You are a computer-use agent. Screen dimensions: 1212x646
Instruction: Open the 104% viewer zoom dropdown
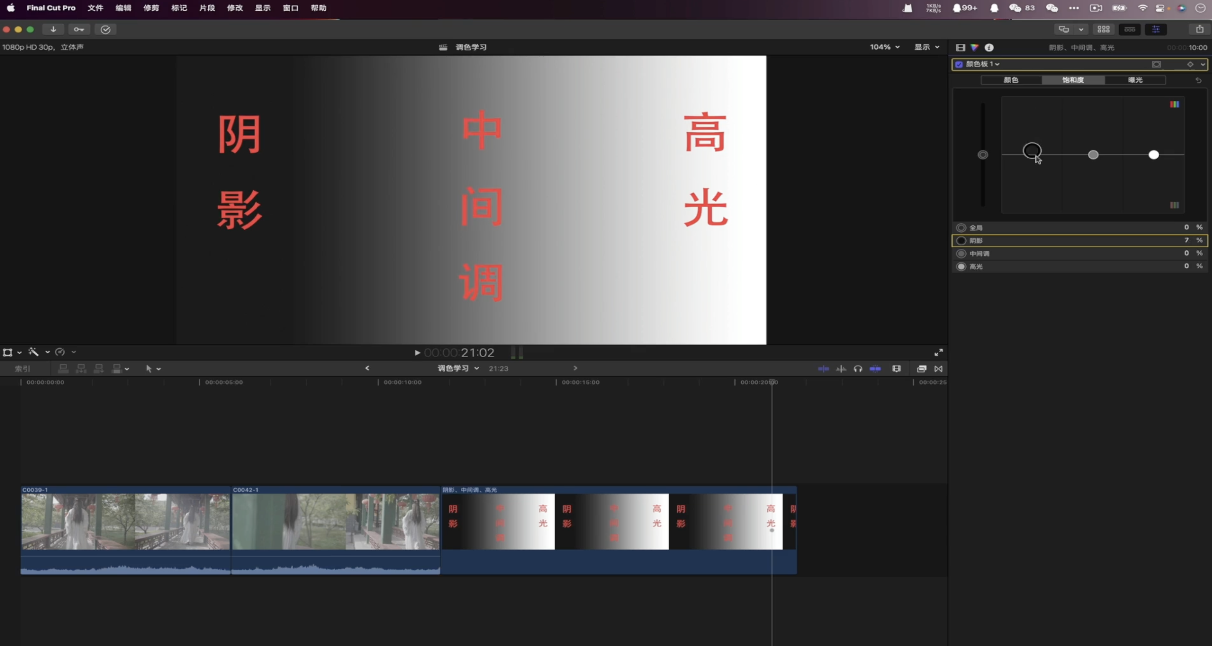point(884,47)
